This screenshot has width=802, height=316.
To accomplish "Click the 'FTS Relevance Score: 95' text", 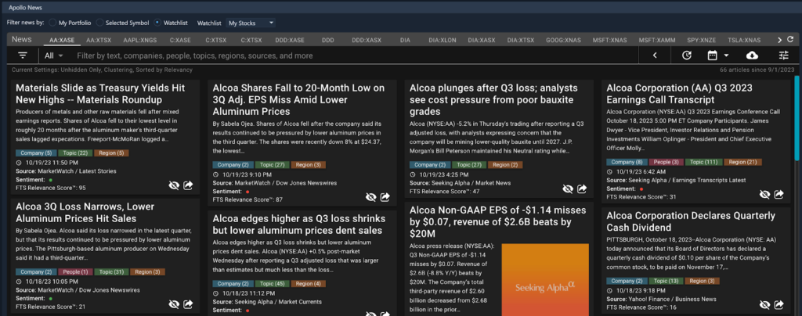I will (x=51, y=188).
